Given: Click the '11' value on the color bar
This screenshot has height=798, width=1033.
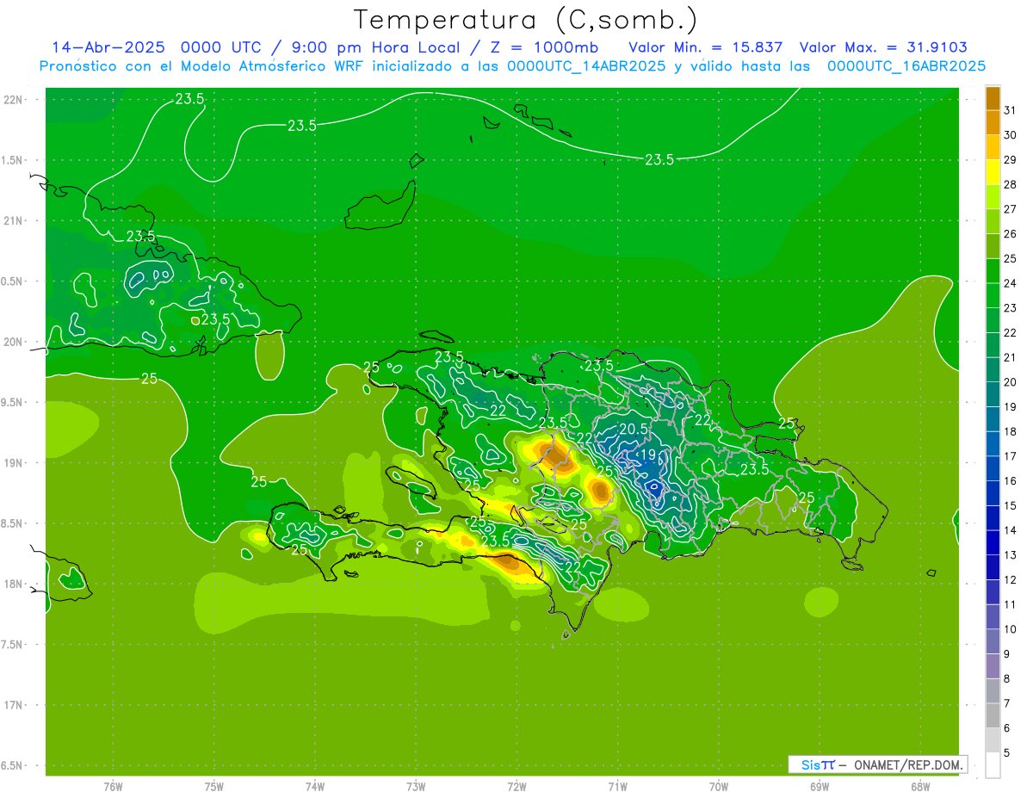Looking at the screenshot, I should [1011, 605].
